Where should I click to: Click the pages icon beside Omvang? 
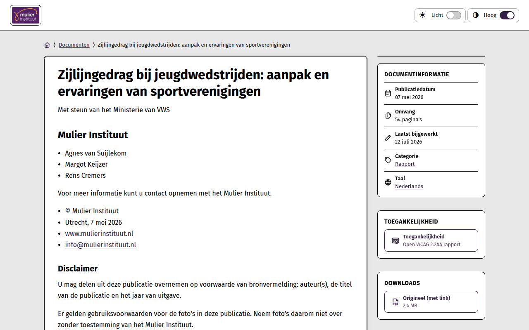coord(388,115)
